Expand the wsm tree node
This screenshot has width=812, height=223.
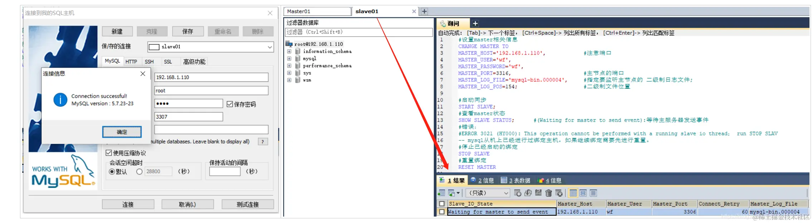pos(289,80)
